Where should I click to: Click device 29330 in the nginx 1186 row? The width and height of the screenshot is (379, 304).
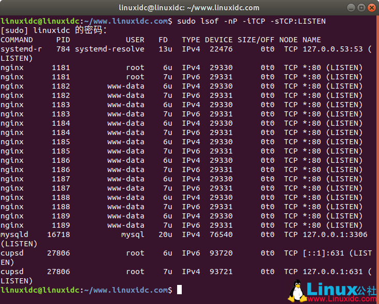[221, 160]
